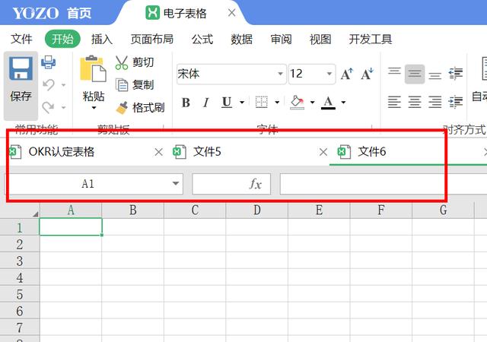
Task: Open the 插入 (Insert) ribbon tab
Action: 102,40
